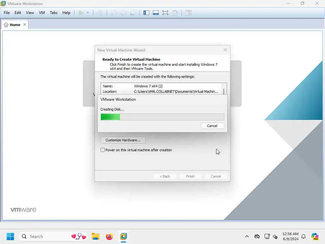Open the Windows Start menu
This screenshot has height=244, width=325.
tap(10, 236)
